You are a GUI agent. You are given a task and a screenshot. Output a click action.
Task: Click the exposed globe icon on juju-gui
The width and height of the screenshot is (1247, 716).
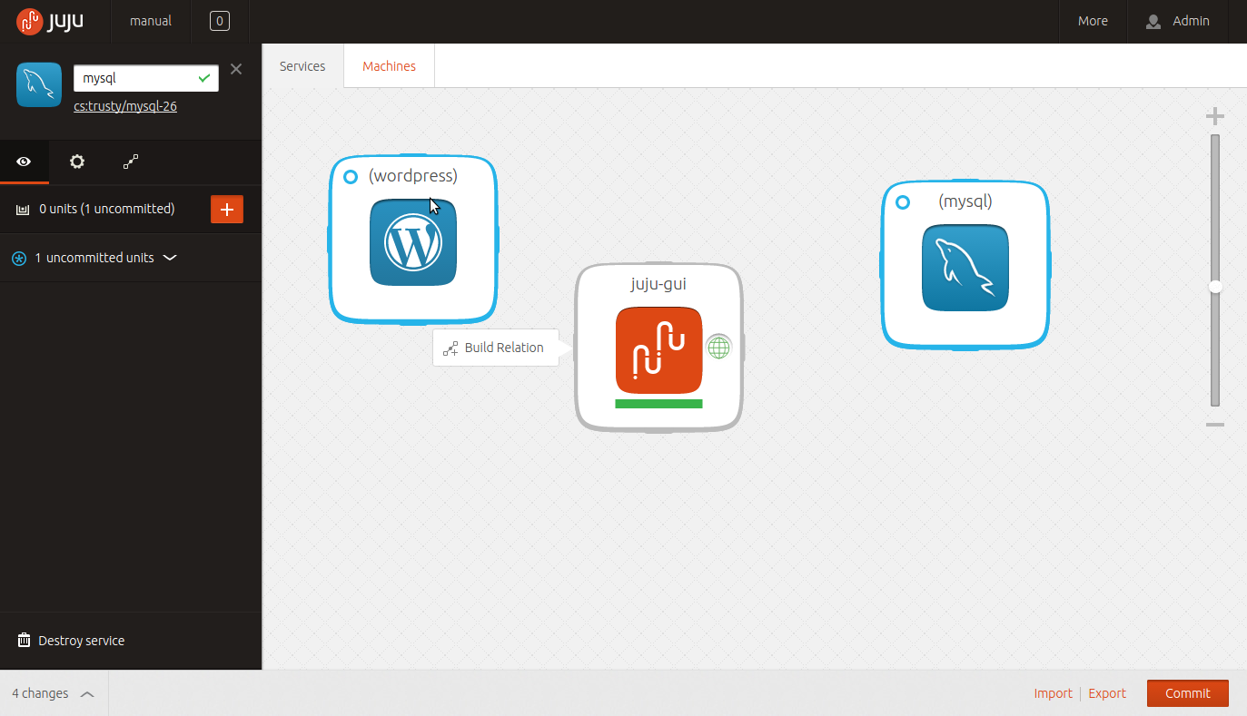point(718,347)
